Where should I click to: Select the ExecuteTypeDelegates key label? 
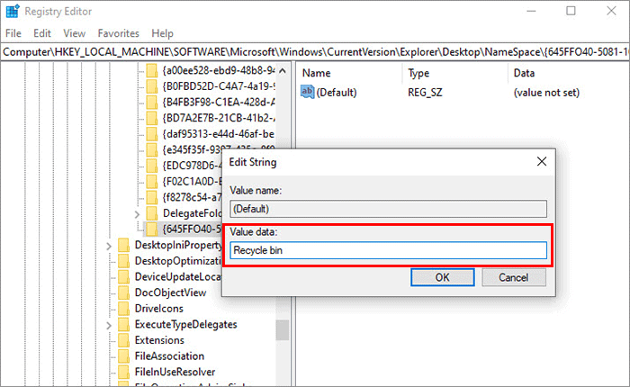coord(186,324)
